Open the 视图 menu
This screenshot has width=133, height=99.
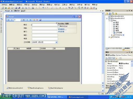pyautogui.click(x=19, y=5)
